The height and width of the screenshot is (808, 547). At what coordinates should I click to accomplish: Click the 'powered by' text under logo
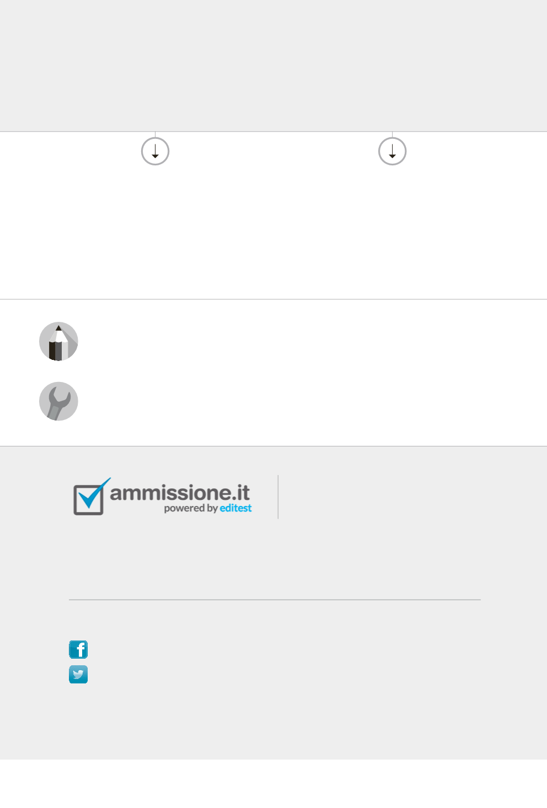point(191,509)
